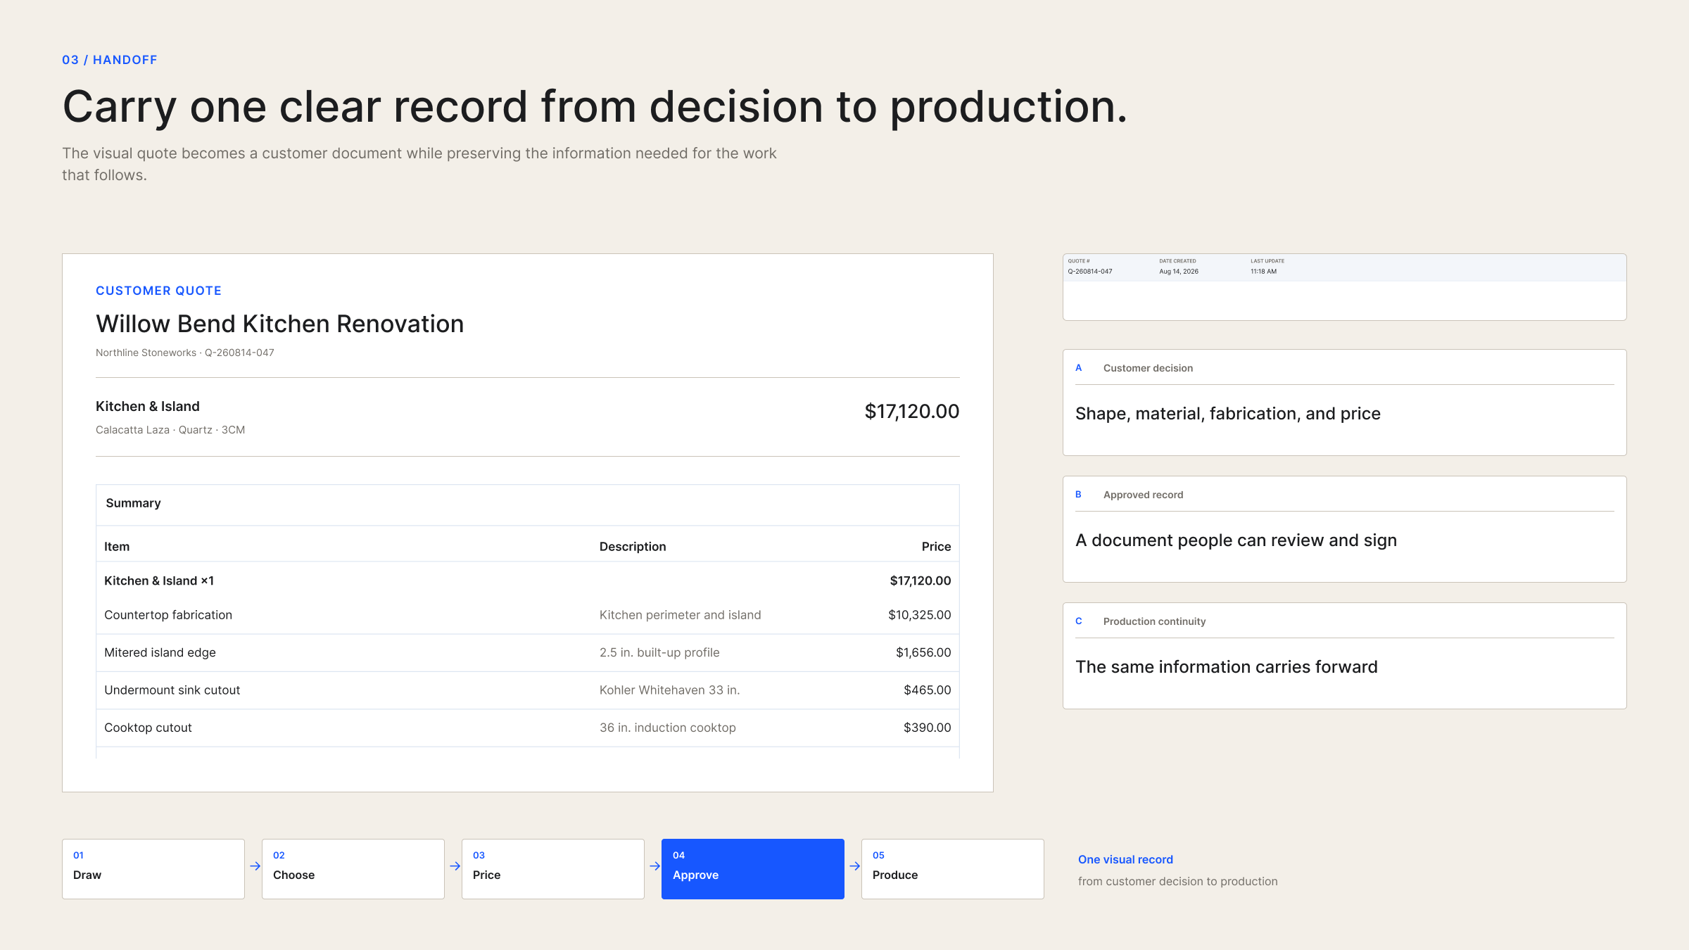Click the Undermount sink cutout row
This screenshot has width=1689, height=950.
tap(528, 690)
